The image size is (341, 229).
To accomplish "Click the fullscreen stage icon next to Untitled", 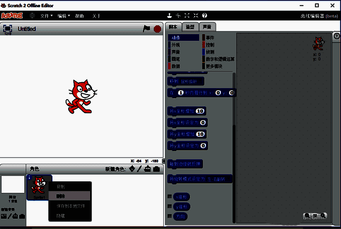I will tap(8, 29).
